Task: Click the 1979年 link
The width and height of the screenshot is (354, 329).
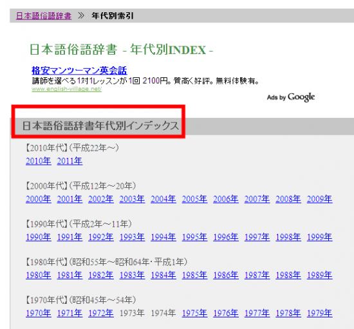Action: pyautogui.click(x=319, y=313)
